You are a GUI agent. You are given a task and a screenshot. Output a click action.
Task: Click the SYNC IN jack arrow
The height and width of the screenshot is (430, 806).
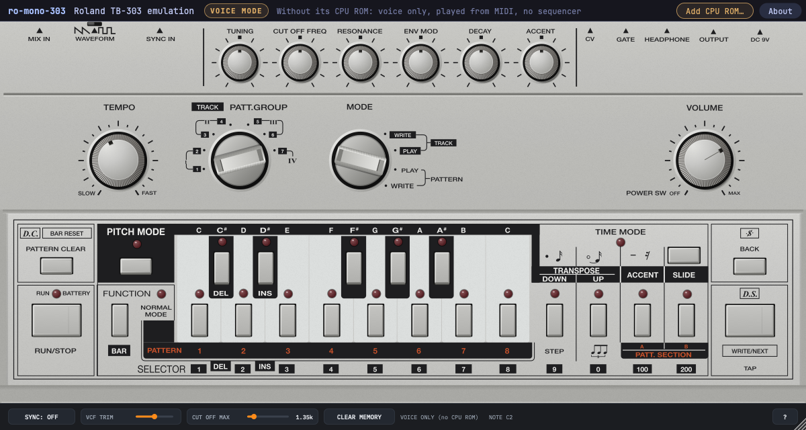(x=160, y=30)
